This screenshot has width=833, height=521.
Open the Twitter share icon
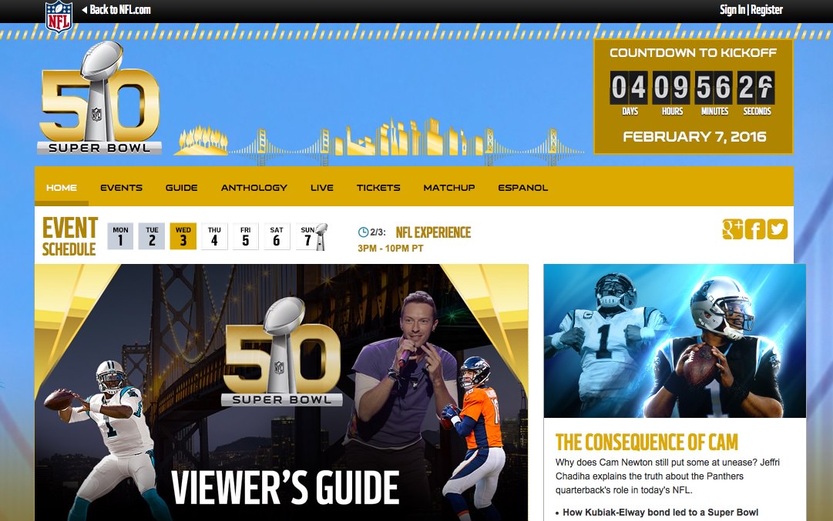tap(778, 229)
